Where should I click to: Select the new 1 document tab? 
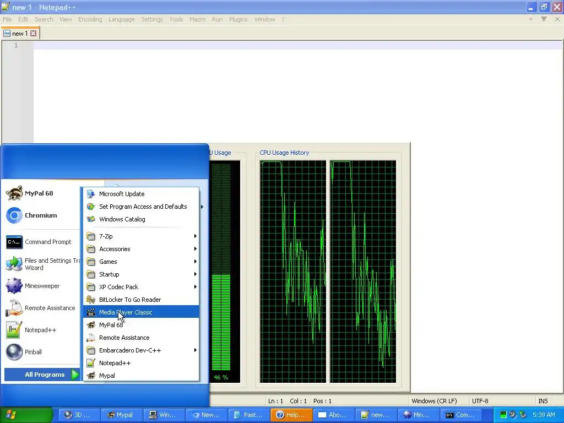pyautogui.click(x=20, y=34)
